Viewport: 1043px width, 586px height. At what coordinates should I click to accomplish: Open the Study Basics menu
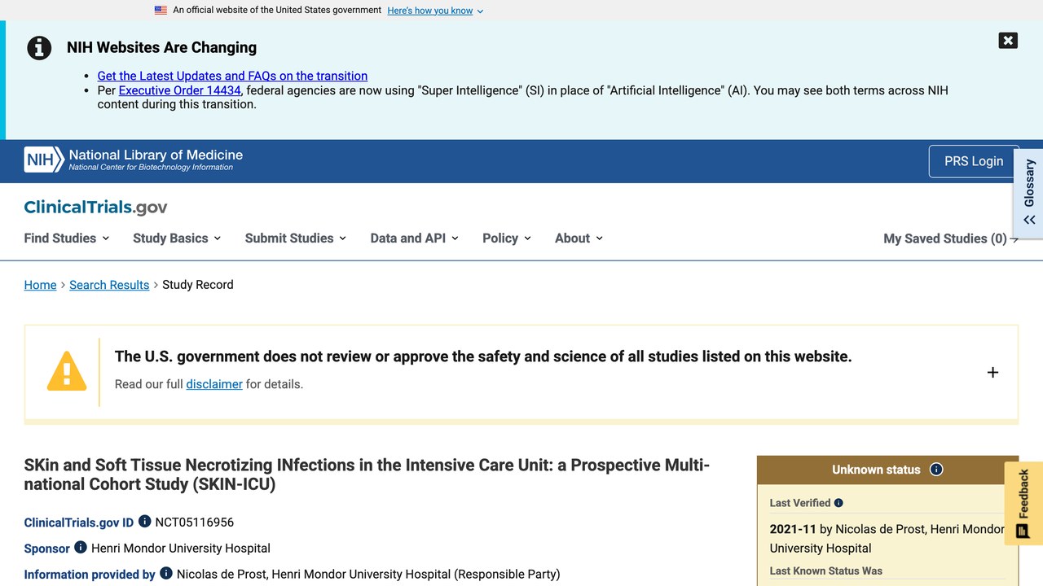tap(177, 238)
